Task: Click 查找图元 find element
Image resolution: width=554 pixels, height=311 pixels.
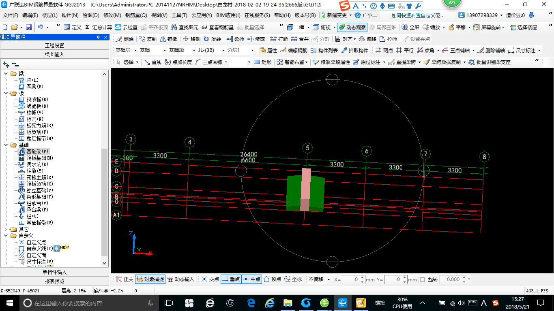Action: click(185, 27)
